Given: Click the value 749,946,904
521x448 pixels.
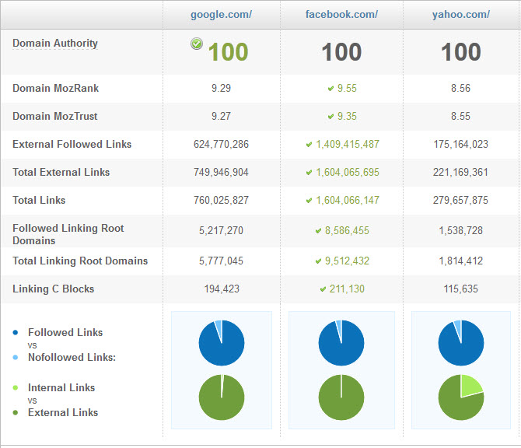Looking at the screenshot, I should coord(222,172).
